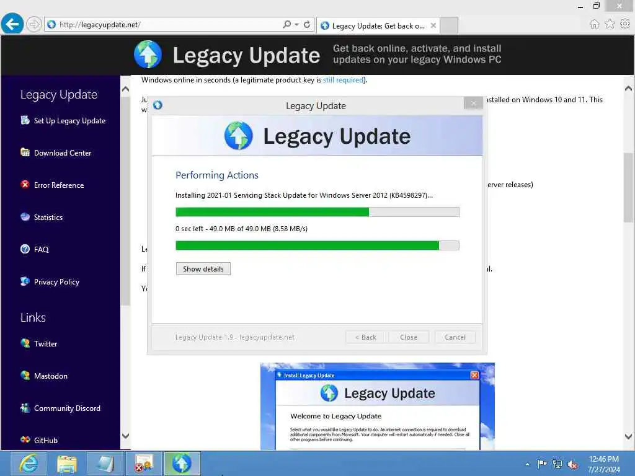Image resolution: width=635 pixels, height=476 pixels.
Task: Open the Privacy Policy sidebar link
Action: tap(56, 282)
